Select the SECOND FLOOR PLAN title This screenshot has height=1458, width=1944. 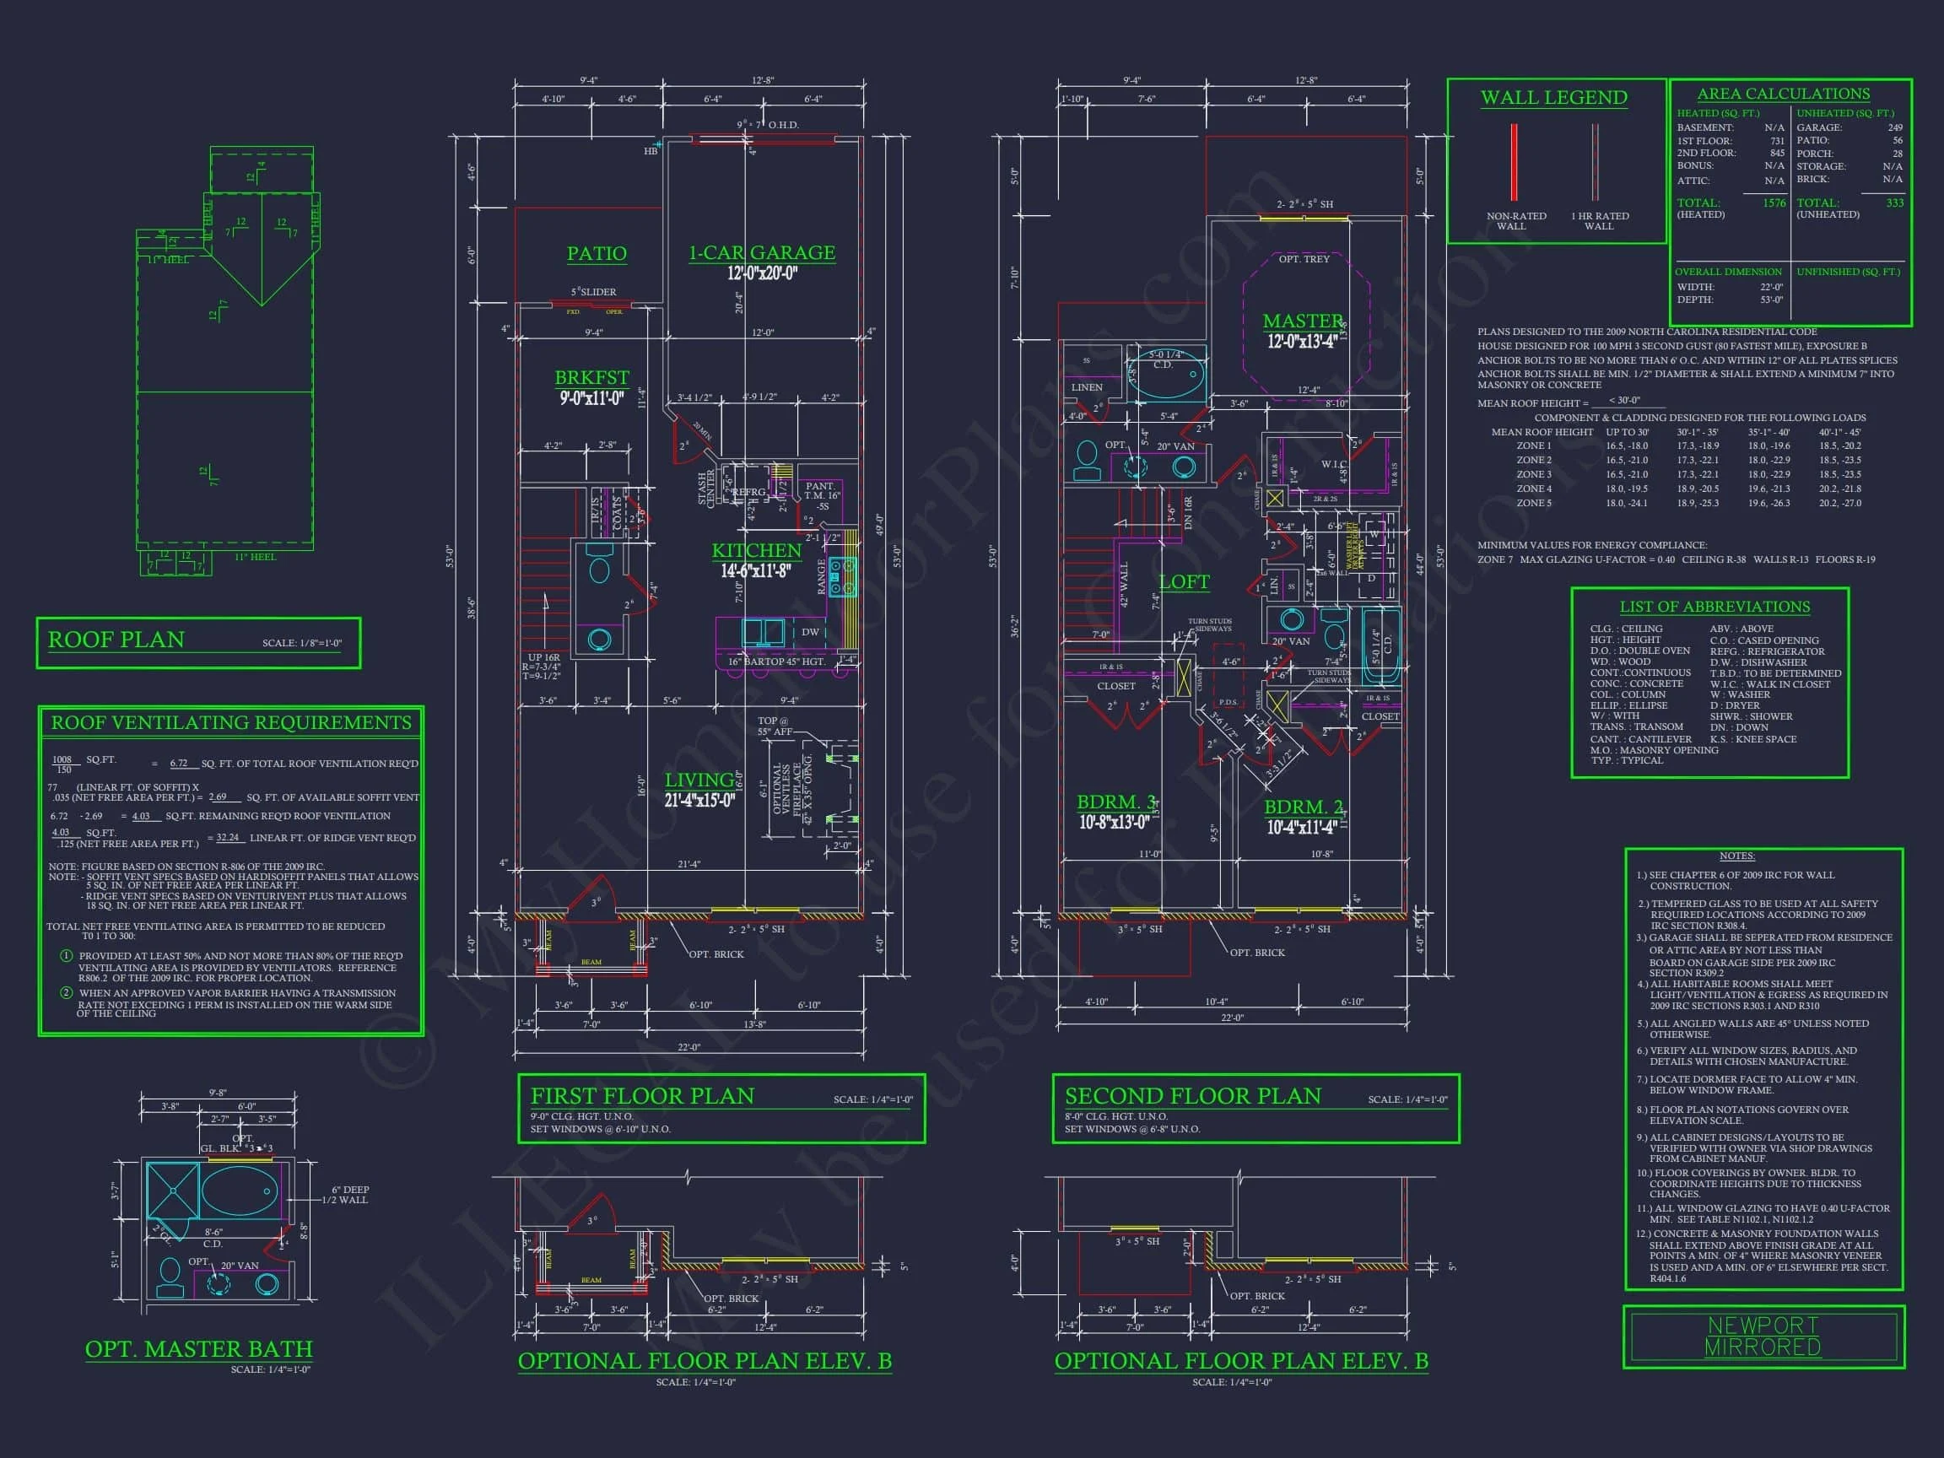1192,1095
